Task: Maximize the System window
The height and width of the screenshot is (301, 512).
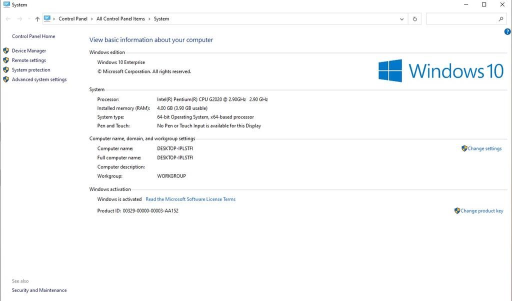Action: (x=484, y=4)
